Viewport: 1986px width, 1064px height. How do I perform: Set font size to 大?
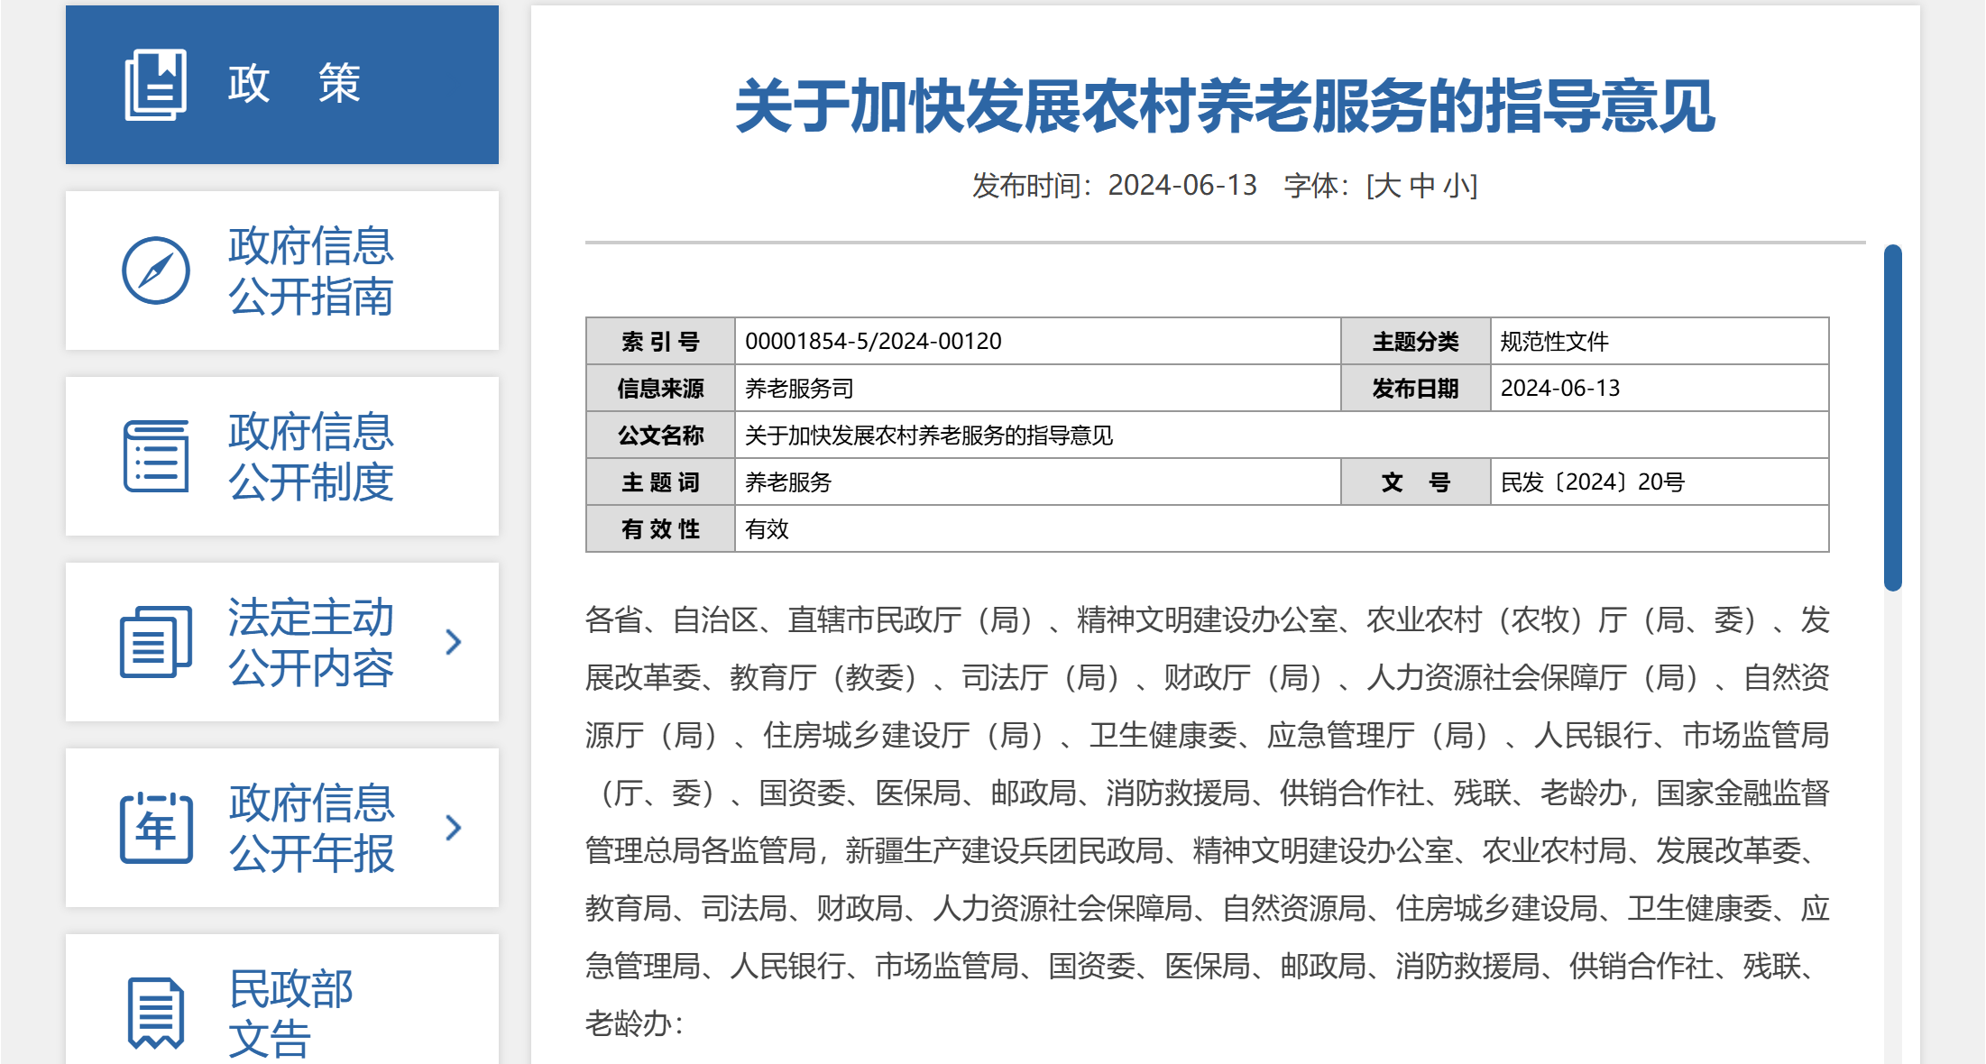(x=1389, y=186)
